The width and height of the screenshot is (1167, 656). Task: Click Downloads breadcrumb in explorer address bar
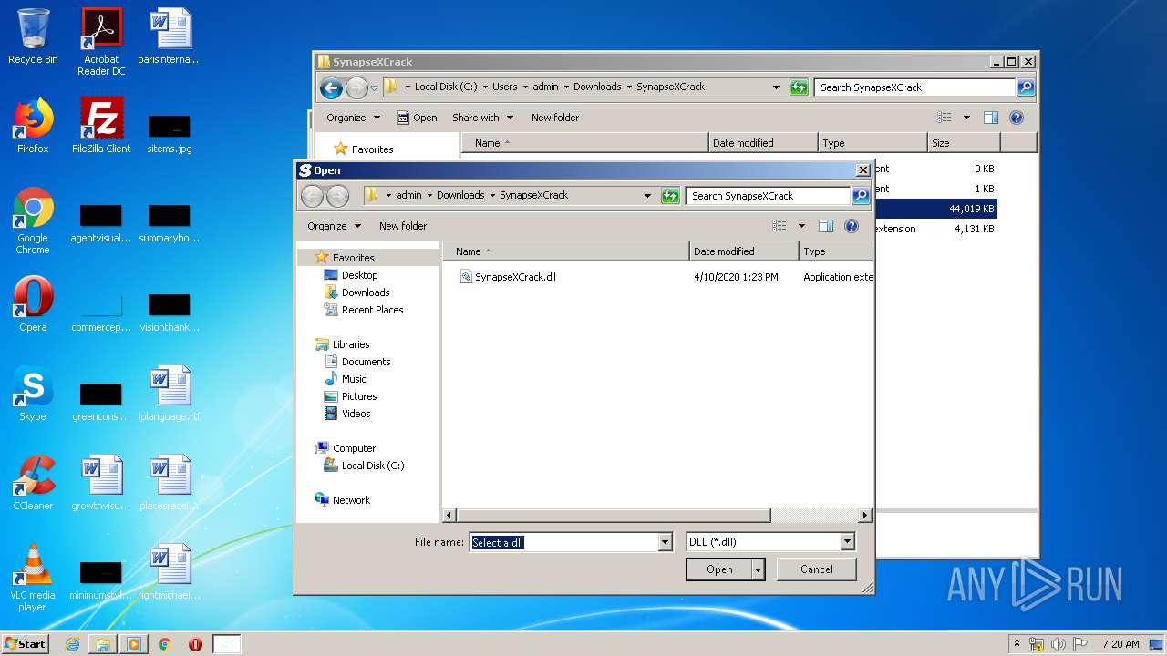[597, 87]
